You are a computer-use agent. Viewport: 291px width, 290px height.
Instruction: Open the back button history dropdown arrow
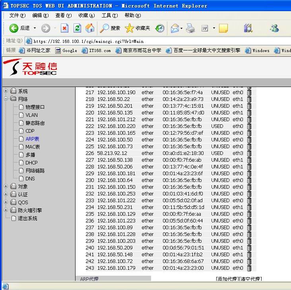pos(35,28)
